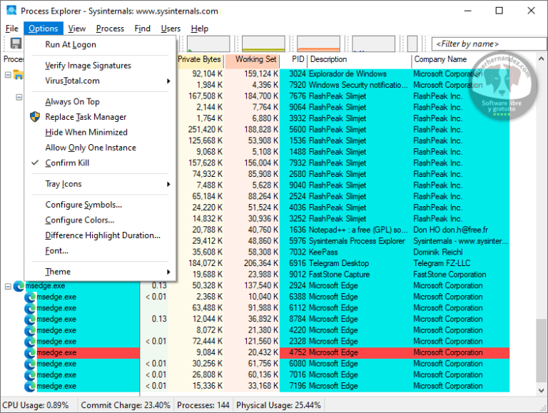Screen dimensions: 548x413
Task: Click the shield icon beside Replace Task Manager
Action: click(x=35, y=117)
